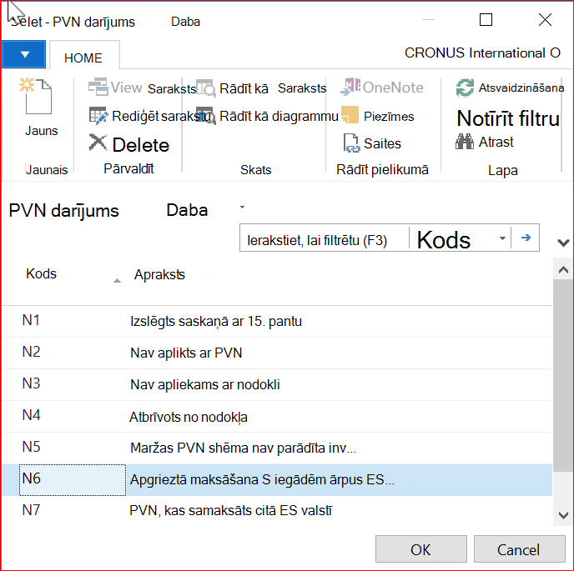Viewport: 574px width, 571px height.
Task: Click the Delete X icon
Action: pos(98,143)
